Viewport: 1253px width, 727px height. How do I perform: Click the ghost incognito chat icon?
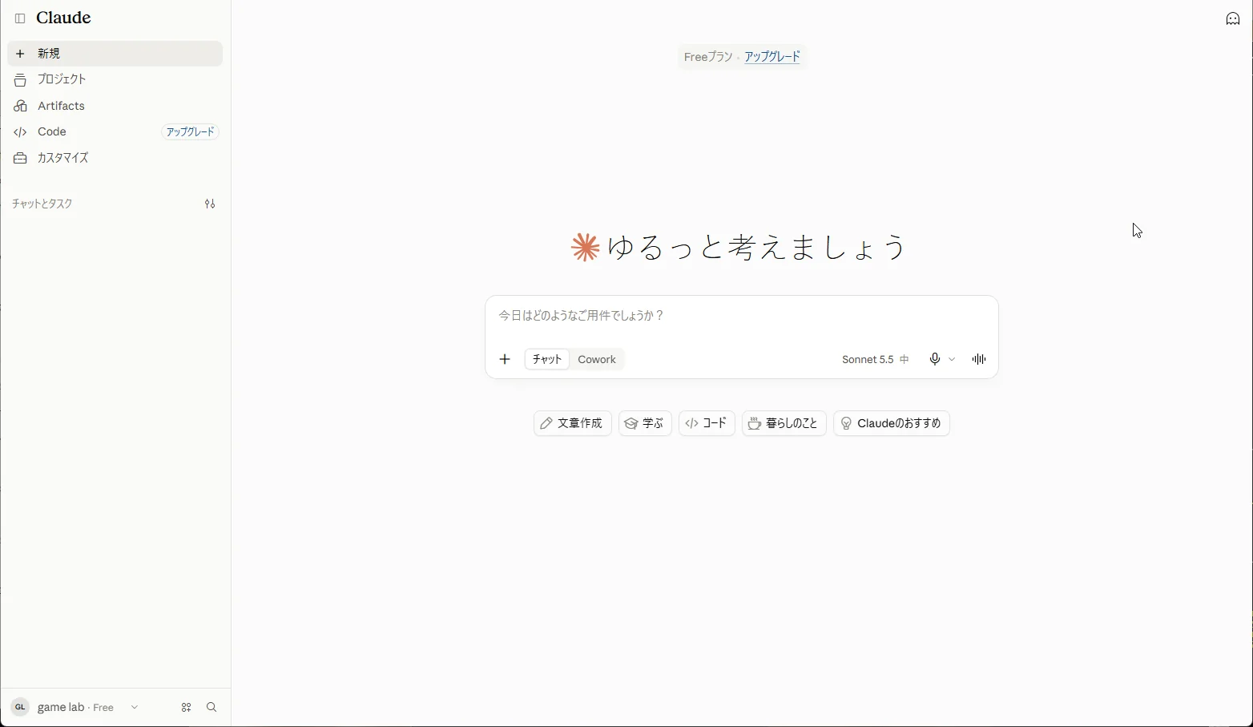[1233, 19]
